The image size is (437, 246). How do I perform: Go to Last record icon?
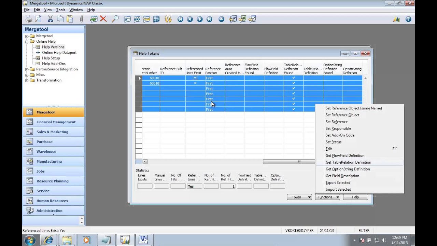click(x=209, y=19)
